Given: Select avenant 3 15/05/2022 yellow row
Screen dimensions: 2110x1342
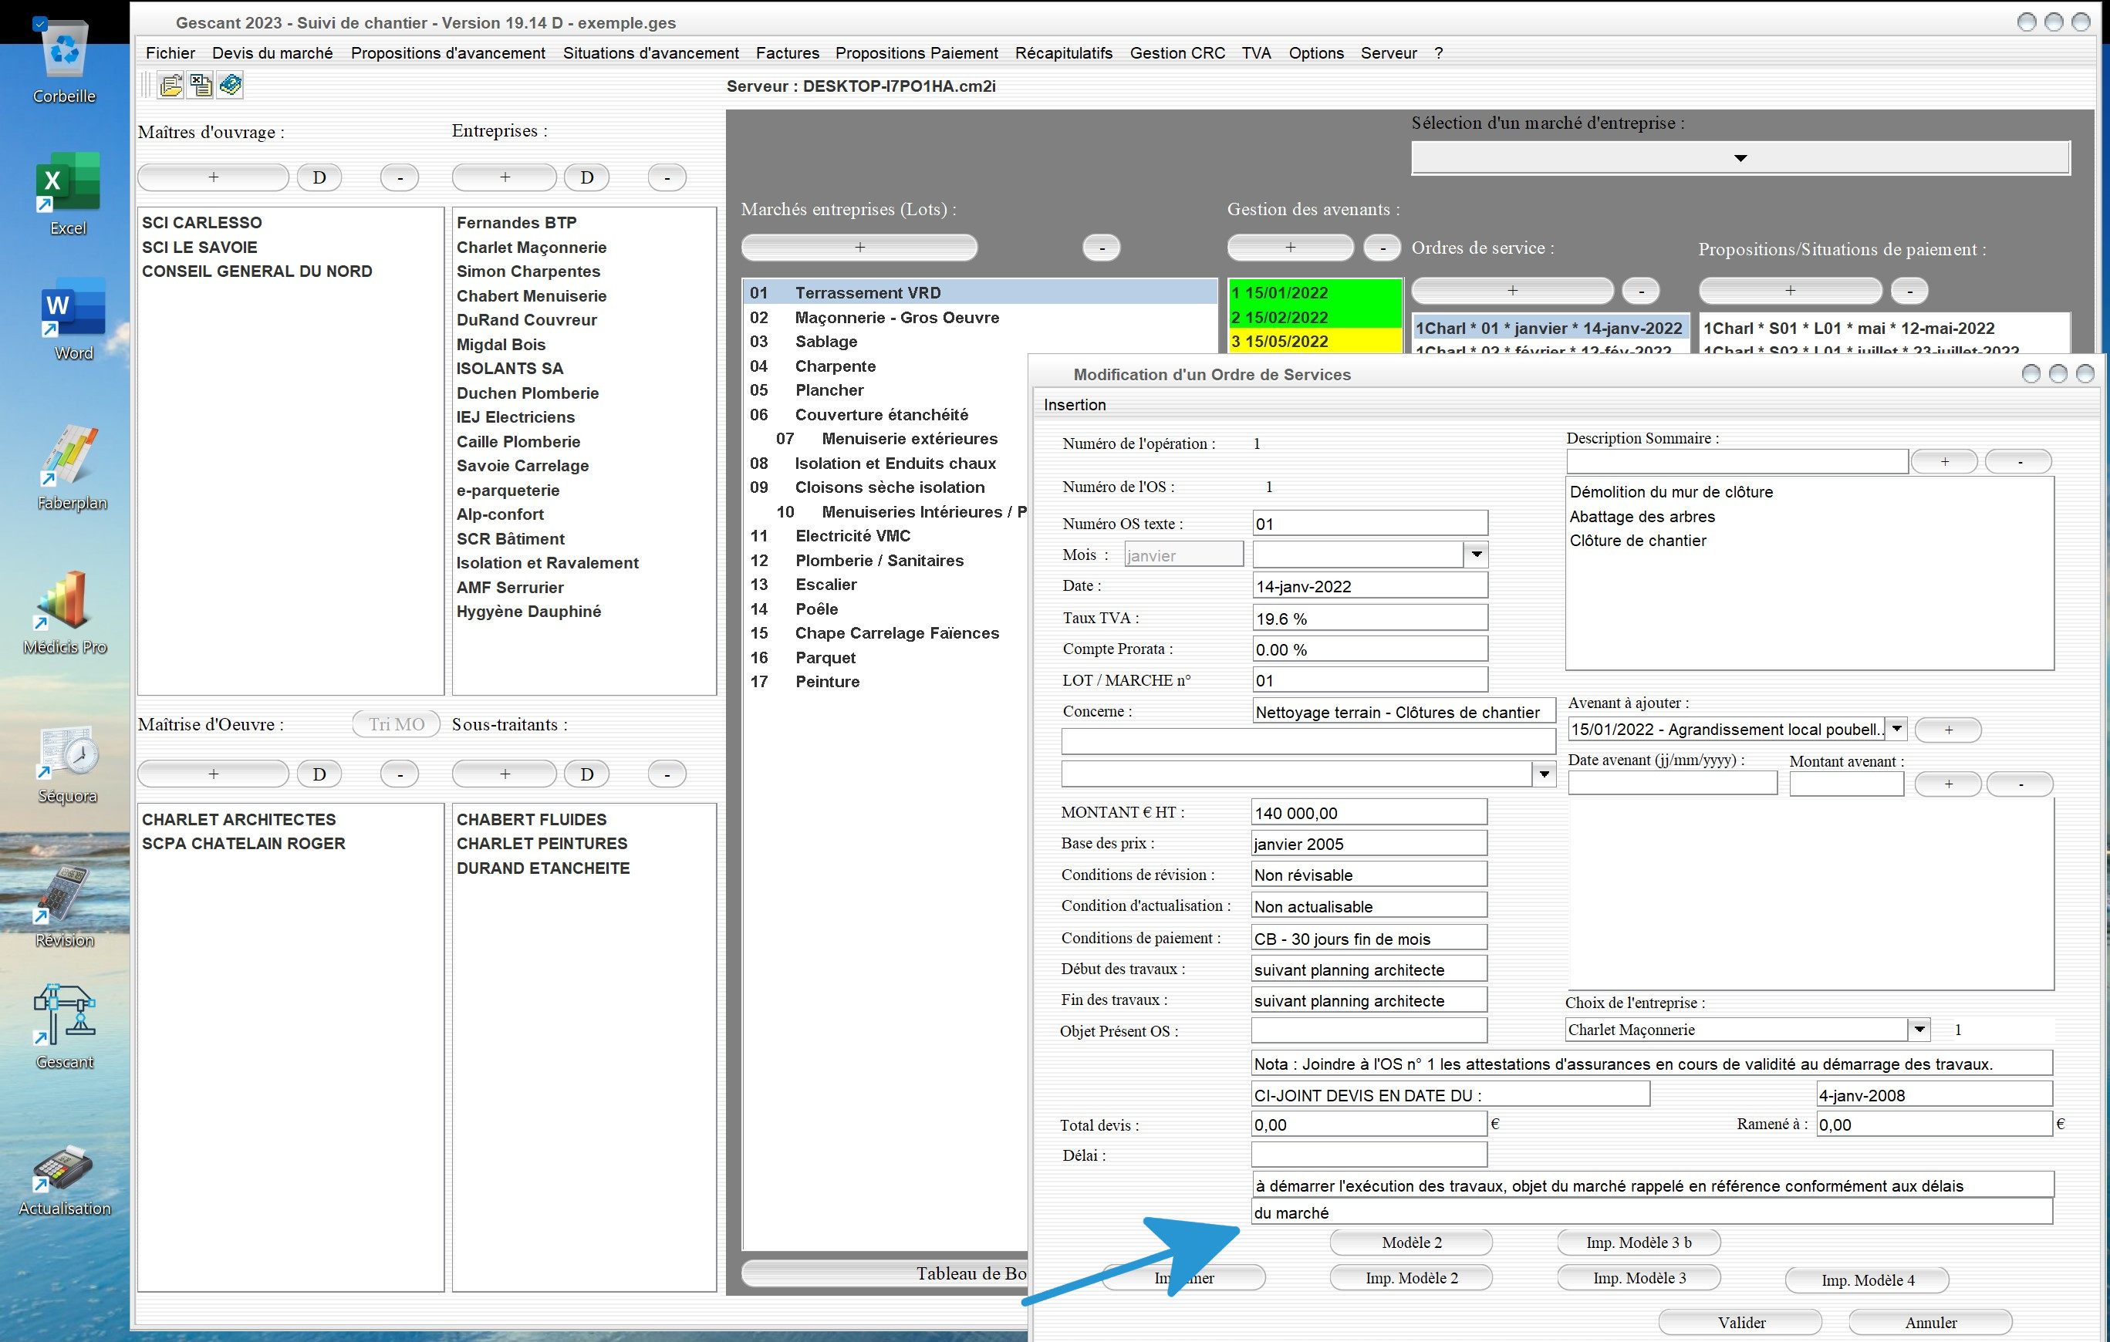Looking at the screenshot, I should click(1315, 342).
